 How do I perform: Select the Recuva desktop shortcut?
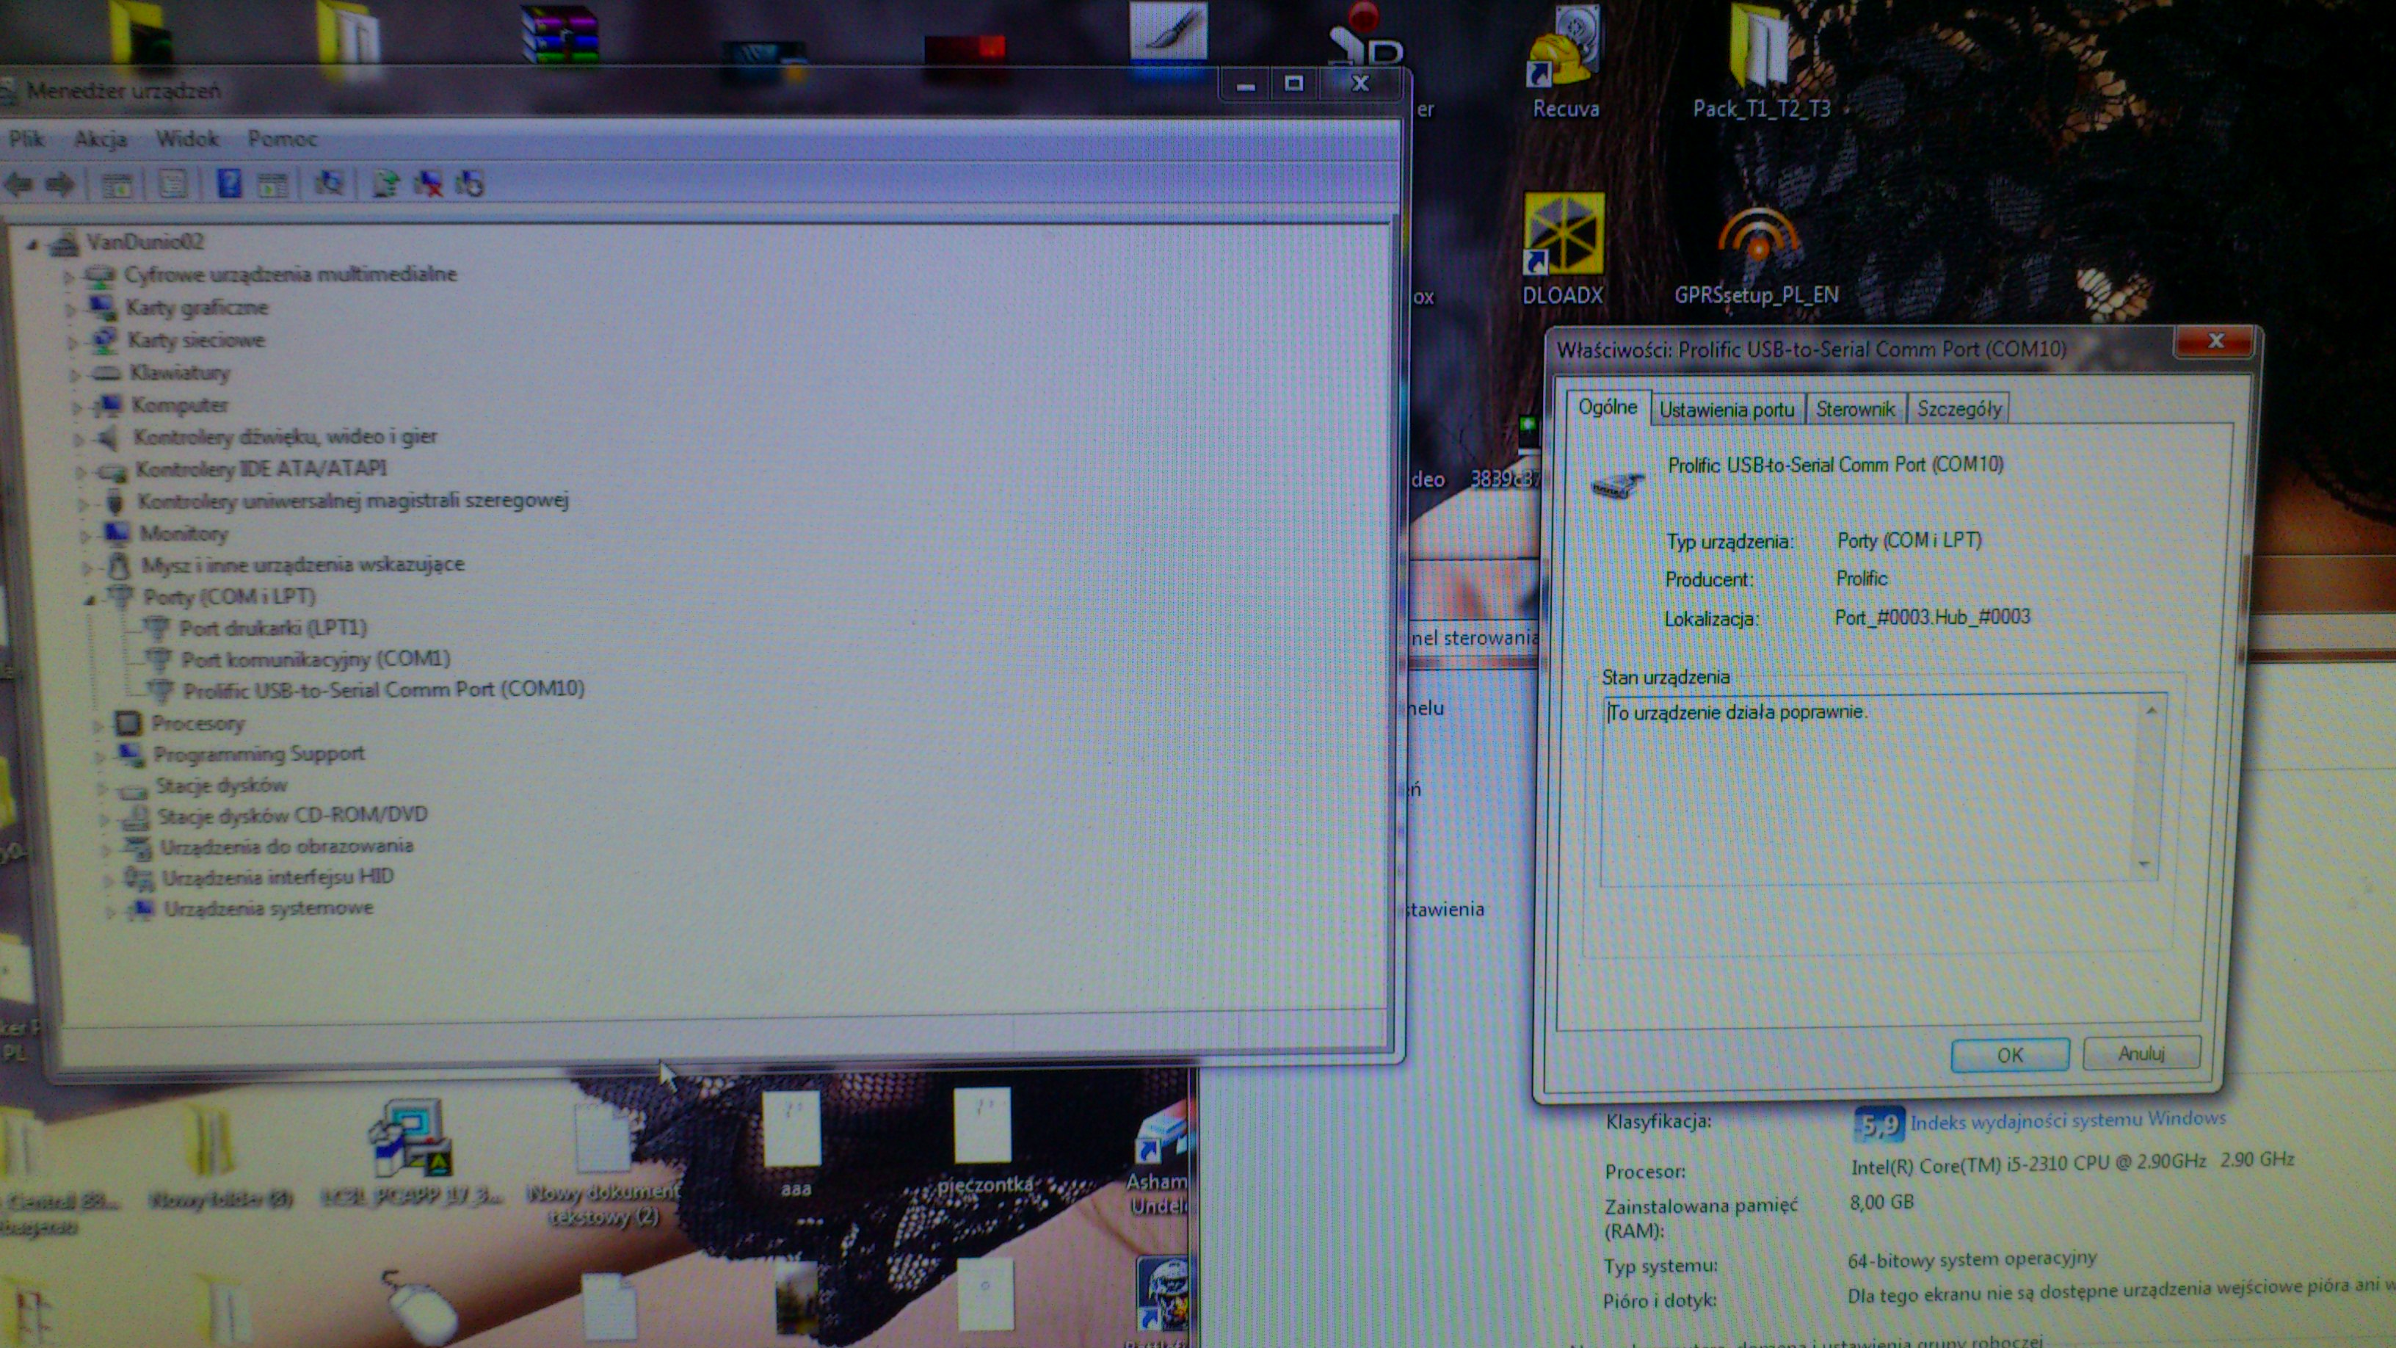coord(1565,63)
